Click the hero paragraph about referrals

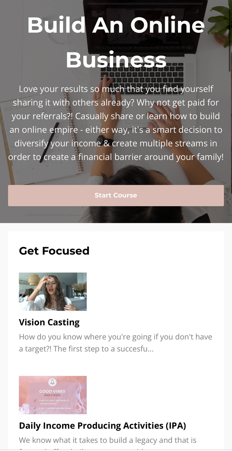pyautogui.click(x=116, y=123)
